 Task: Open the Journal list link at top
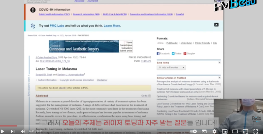click(93, 1)
